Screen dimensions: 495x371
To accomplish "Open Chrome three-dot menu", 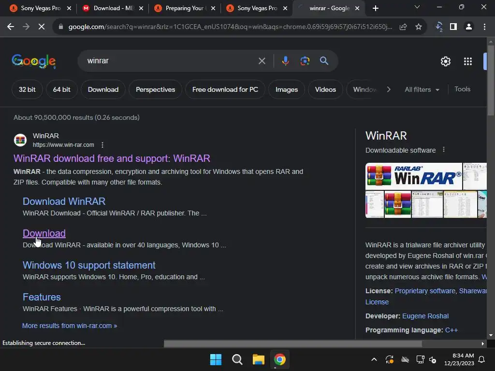I will [484, 27].
